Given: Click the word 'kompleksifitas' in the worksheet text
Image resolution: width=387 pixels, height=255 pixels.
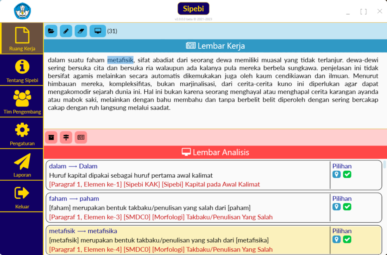Looking at the screenshot, I should coord(130,84).
